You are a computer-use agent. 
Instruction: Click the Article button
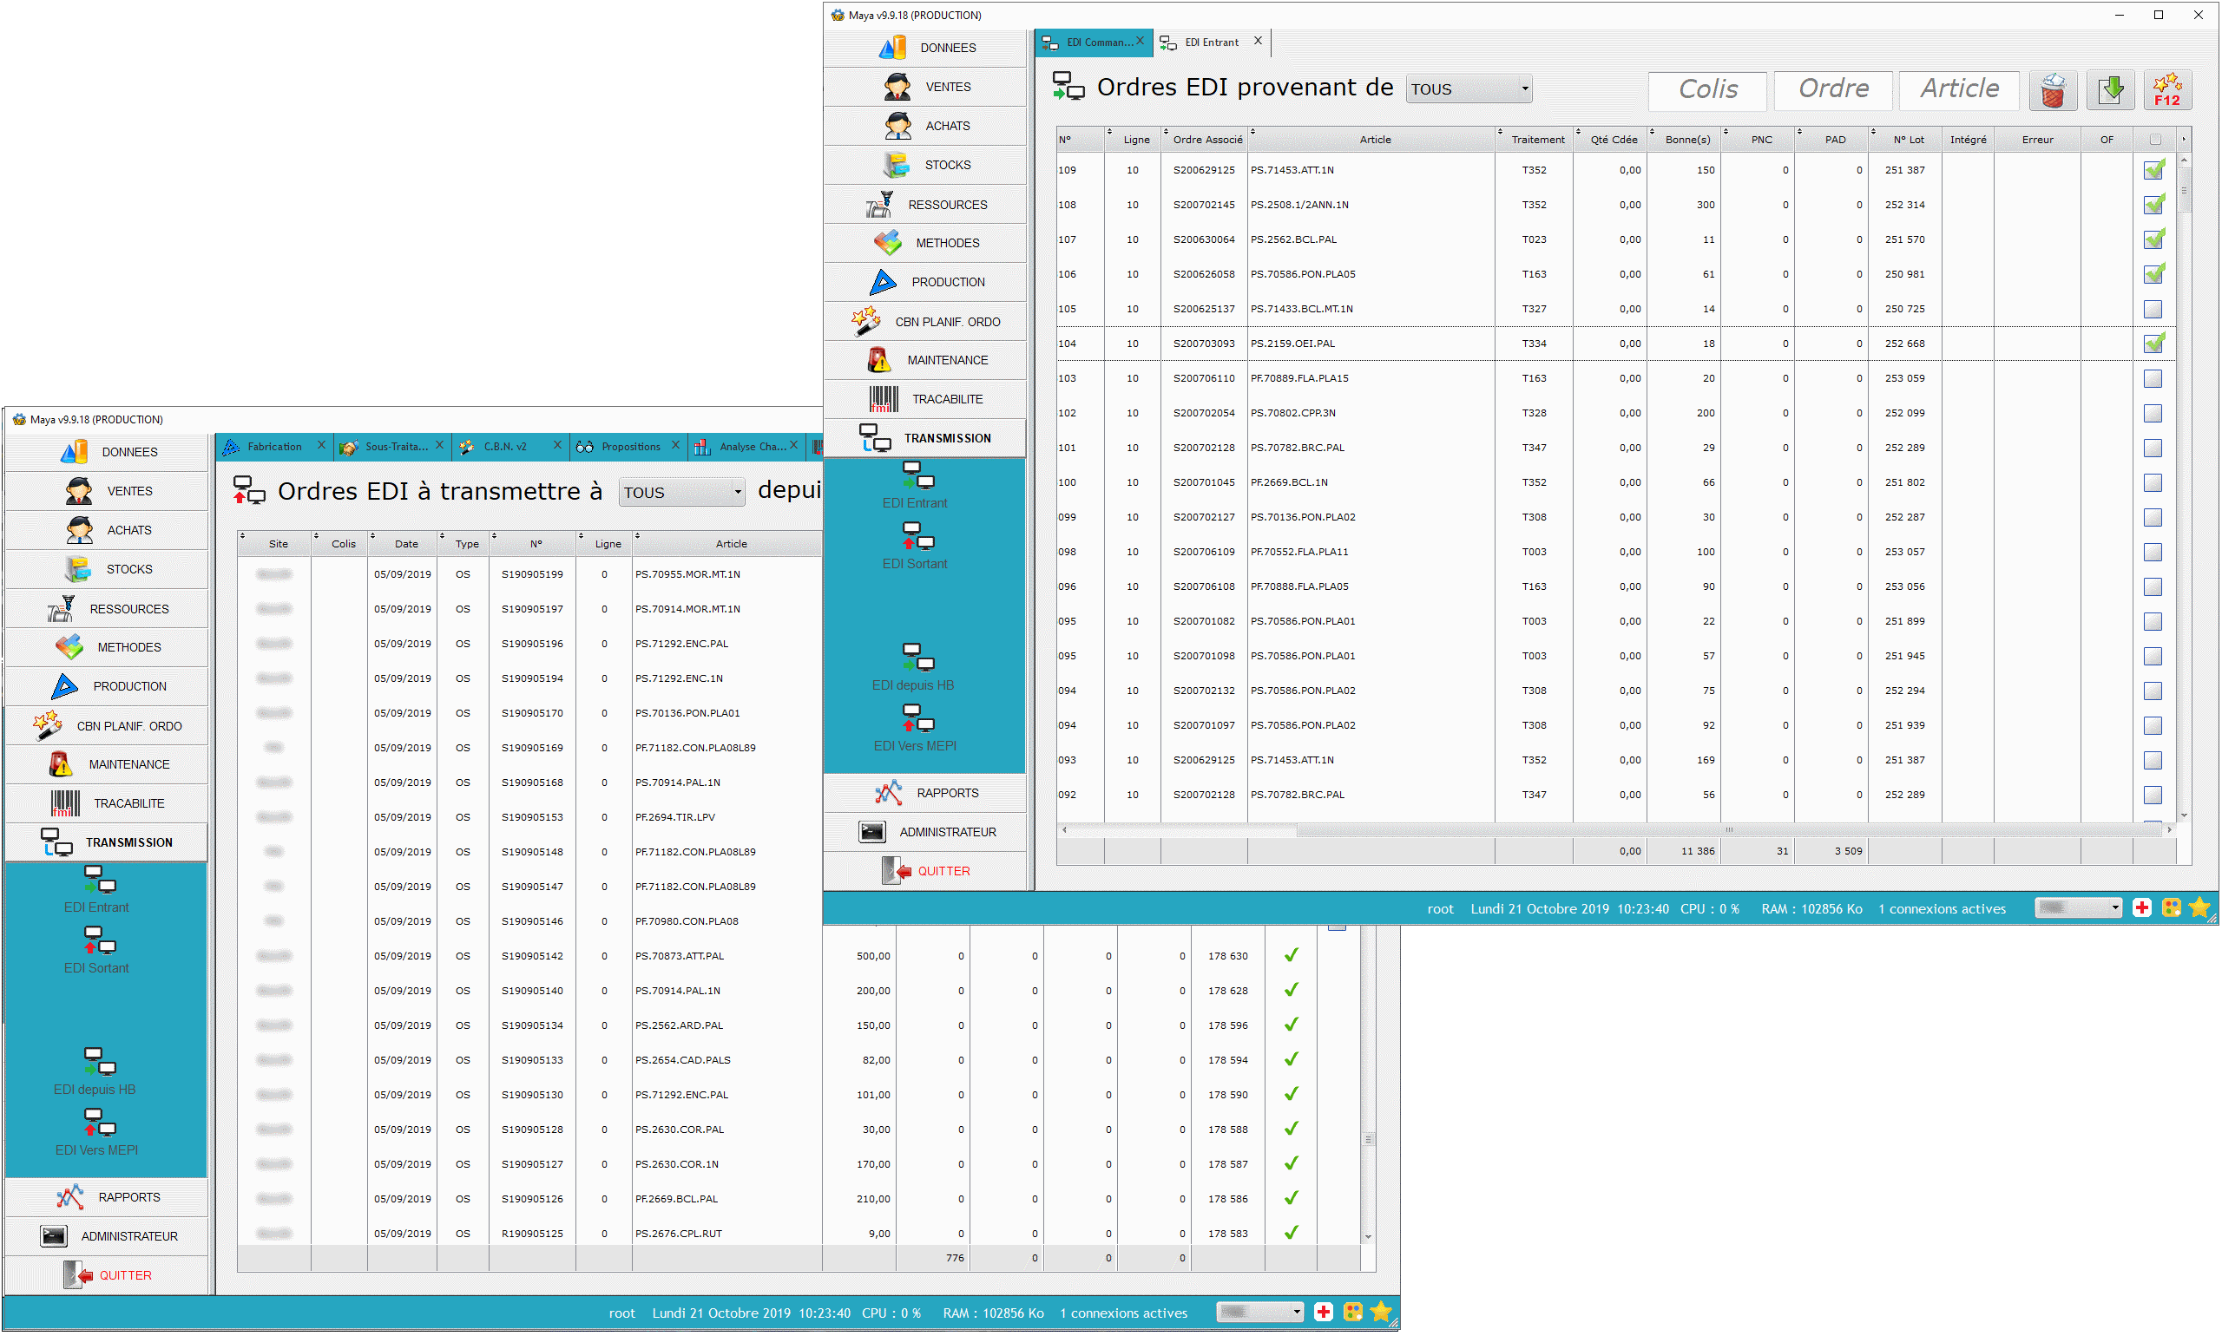coord(1958,89)
